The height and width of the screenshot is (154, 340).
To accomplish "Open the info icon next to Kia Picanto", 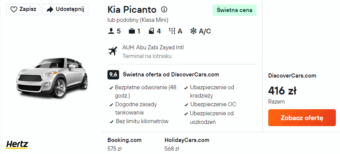I will pos(164,9).
